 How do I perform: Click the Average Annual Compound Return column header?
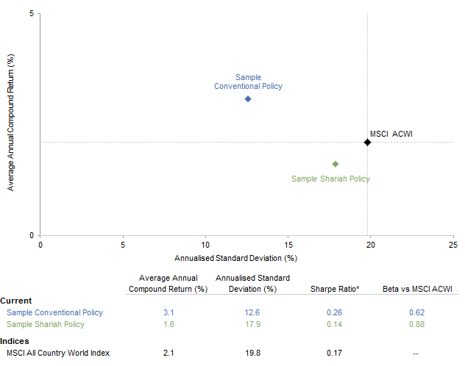[x=168, y=283]
